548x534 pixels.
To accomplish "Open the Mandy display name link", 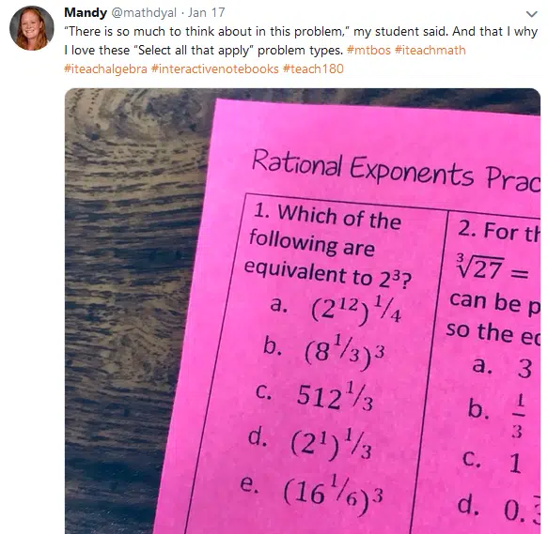I will click(86, 12).
